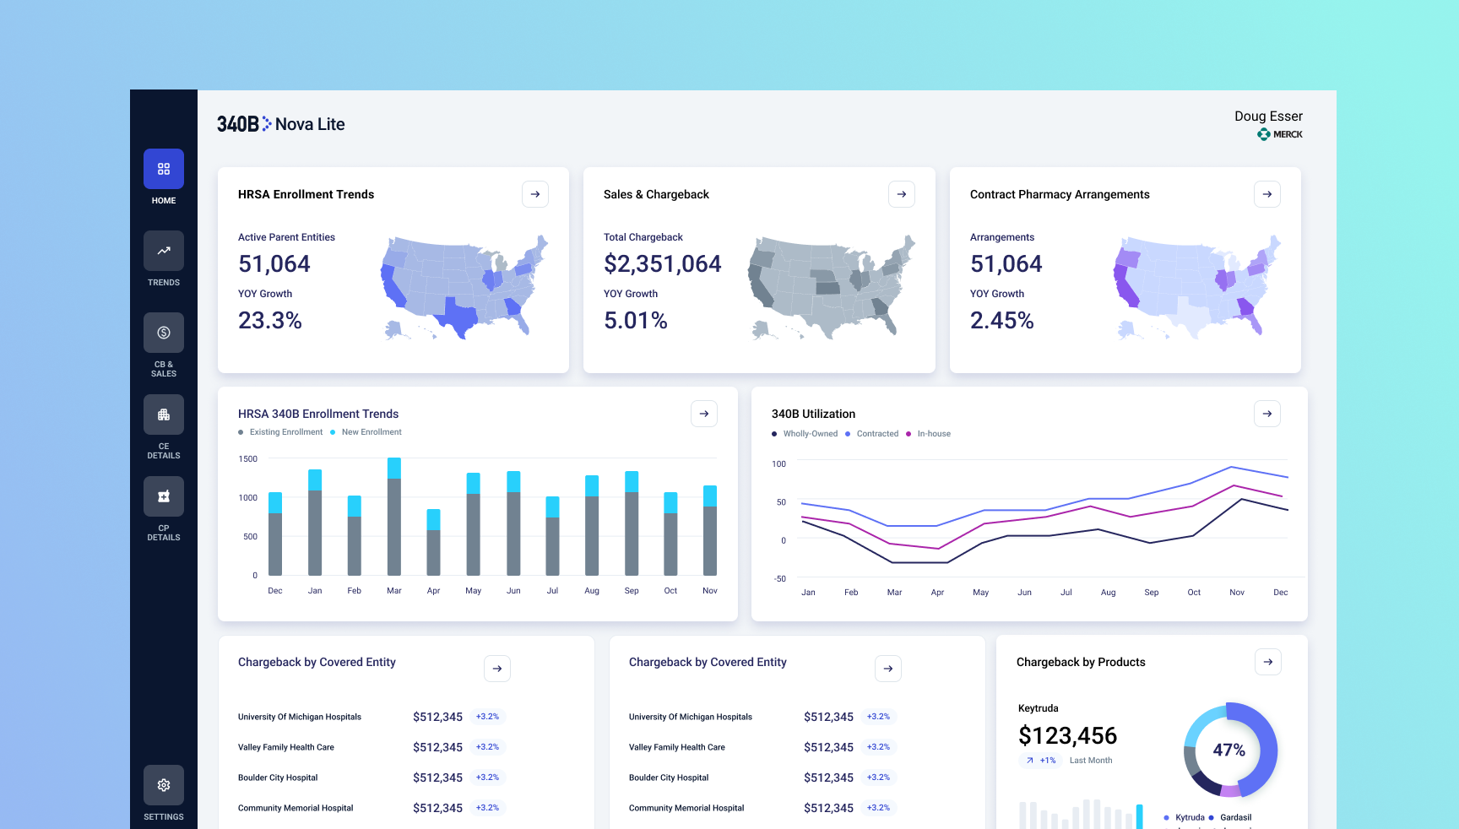
Task: Open CE Details building icon
Action: tap(164, 414)
